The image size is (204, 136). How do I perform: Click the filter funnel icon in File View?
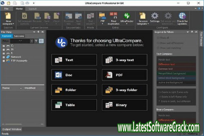pos(36,41)
